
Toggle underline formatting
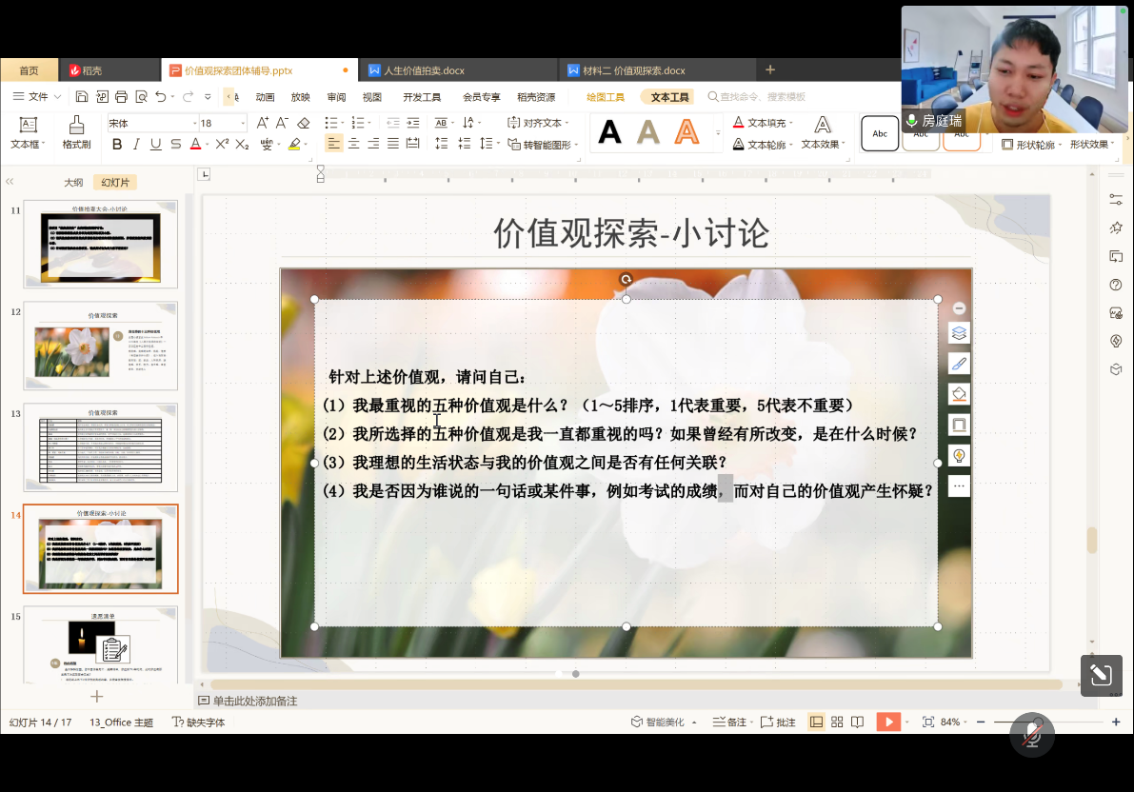tap(156, 145)
